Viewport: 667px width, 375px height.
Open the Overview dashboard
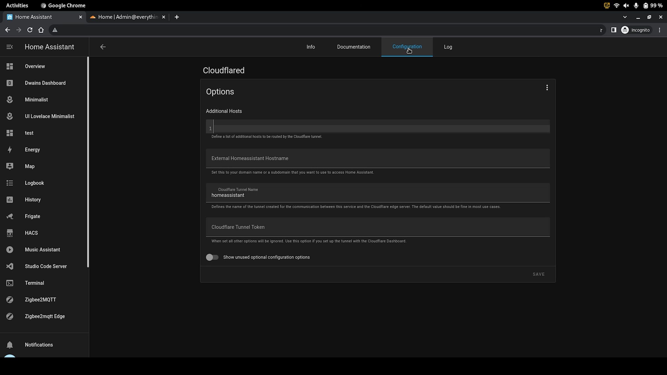(35, 66)
